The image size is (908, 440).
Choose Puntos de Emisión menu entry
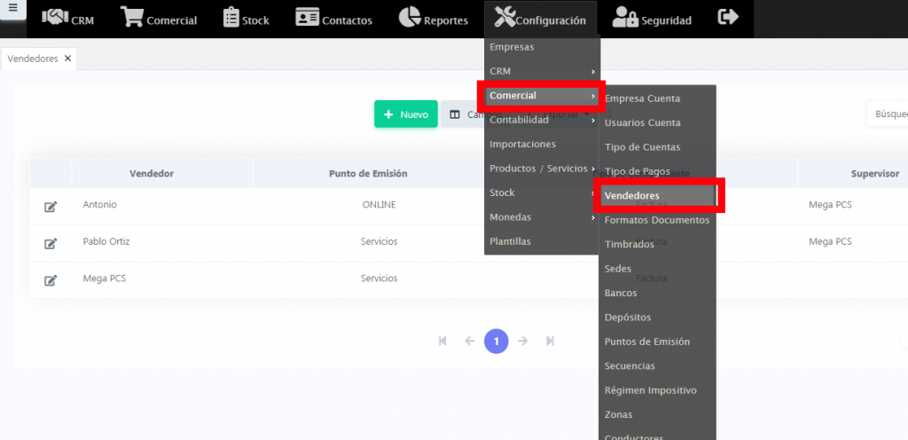(646, 342)
